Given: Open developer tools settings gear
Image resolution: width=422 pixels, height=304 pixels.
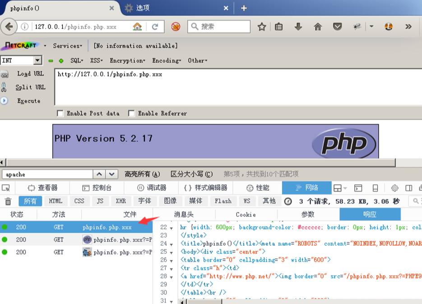Looking at the screenshot, I should coord(395,187).
